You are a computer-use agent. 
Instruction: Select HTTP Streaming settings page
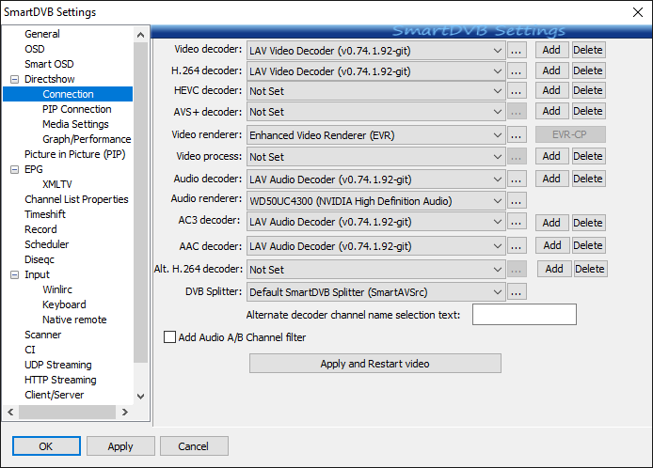coord(60,380)
